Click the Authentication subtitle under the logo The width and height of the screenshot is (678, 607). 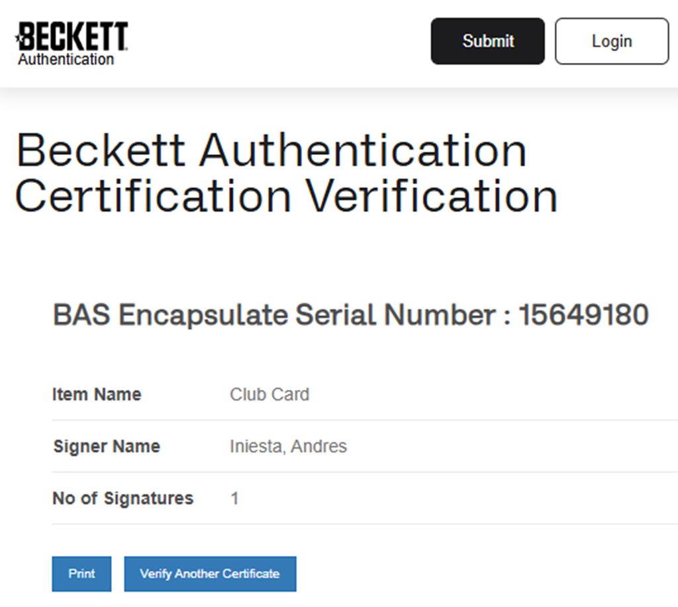pos(66,60)
